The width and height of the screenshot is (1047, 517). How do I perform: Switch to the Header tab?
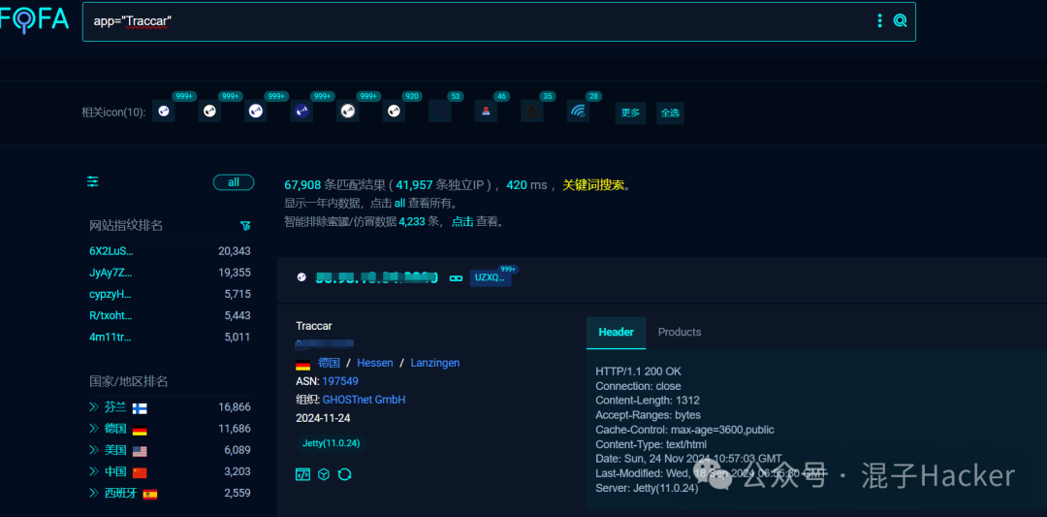tap(616, 332)
